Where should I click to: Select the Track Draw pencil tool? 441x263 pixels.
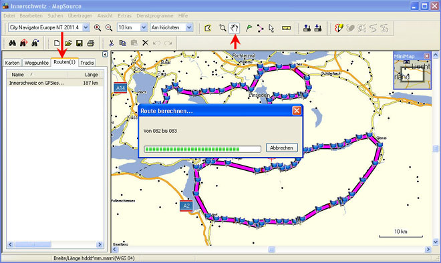[x=339, y=28]
